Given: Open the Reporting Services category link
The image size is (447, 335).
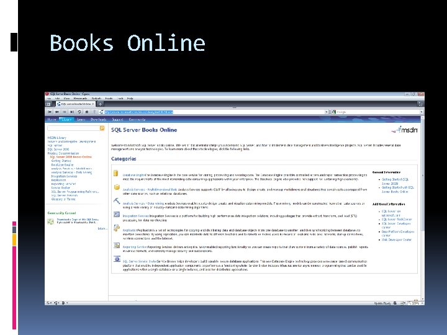Looking at the screenshot, I should tap(135, 247).
